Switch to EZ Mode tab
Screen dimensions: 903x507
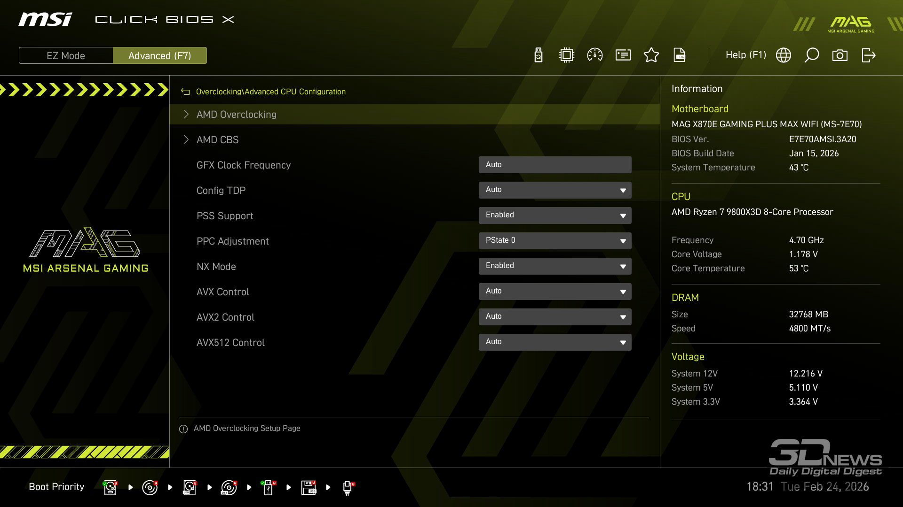point(66,56)
